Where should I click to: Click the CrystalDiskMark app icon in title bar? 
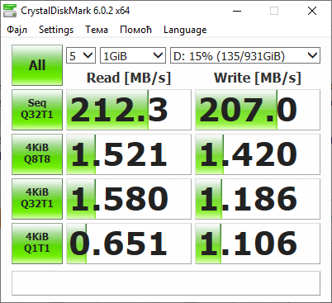[10, 11]
